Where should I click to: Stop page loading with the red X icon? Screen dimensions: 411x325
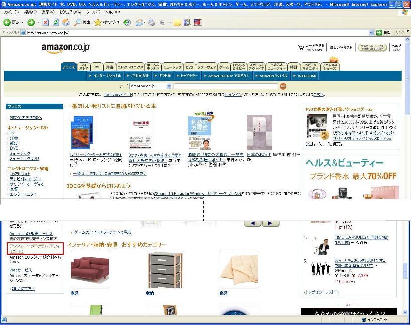46,22
